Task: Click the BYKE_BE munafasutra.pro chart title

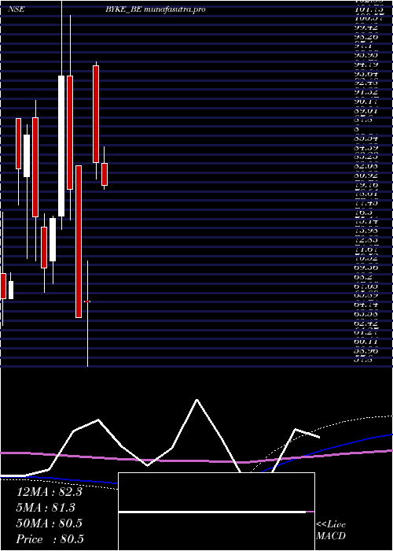Action: coord(155,9)
